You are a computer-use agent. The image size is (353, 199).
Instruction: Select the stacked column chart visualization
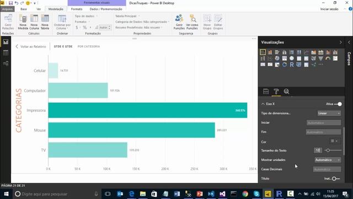pyautogui.click(x=270, y=52)
